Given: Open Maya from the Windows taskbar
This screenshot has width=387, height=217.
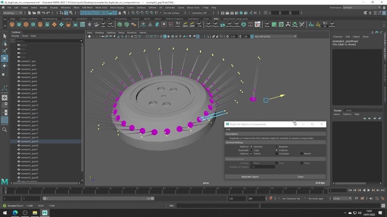Looking at the screenshot, I should pyautogui.click(x=45, y=213).
